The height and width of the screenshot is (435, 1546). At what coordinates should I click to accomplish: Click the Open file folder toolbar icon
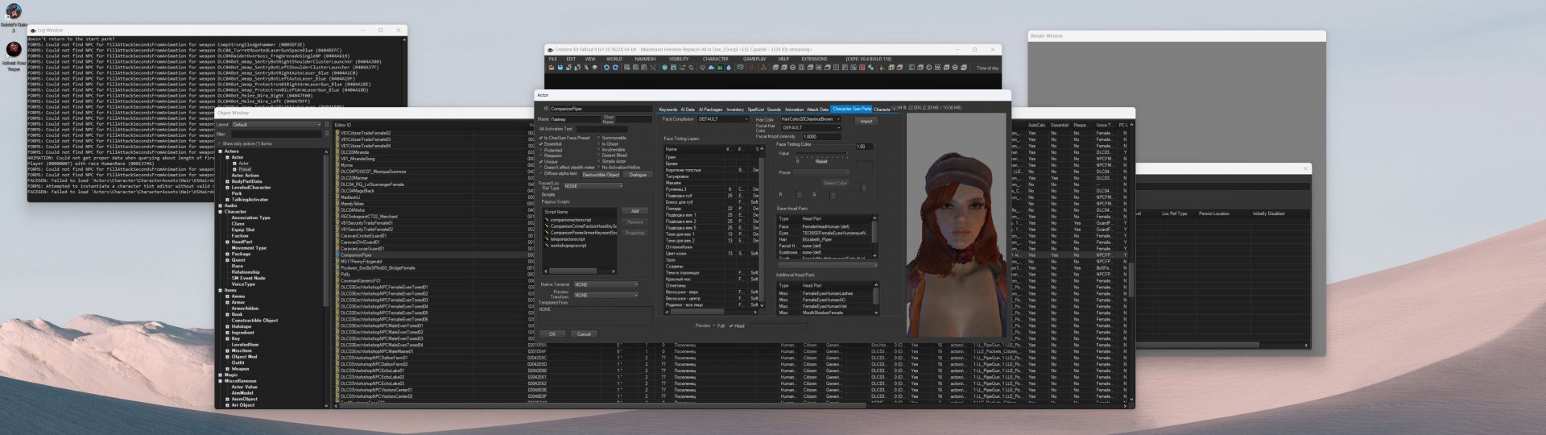pos(552,68)
